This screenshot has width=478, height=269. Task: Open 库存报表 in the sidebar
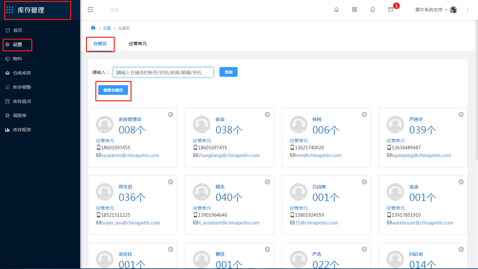(40, 130)
